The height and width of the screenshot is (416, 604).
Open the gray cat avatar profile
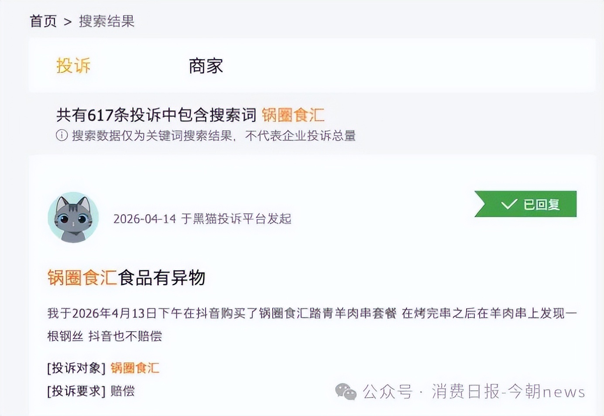[73, 217]
